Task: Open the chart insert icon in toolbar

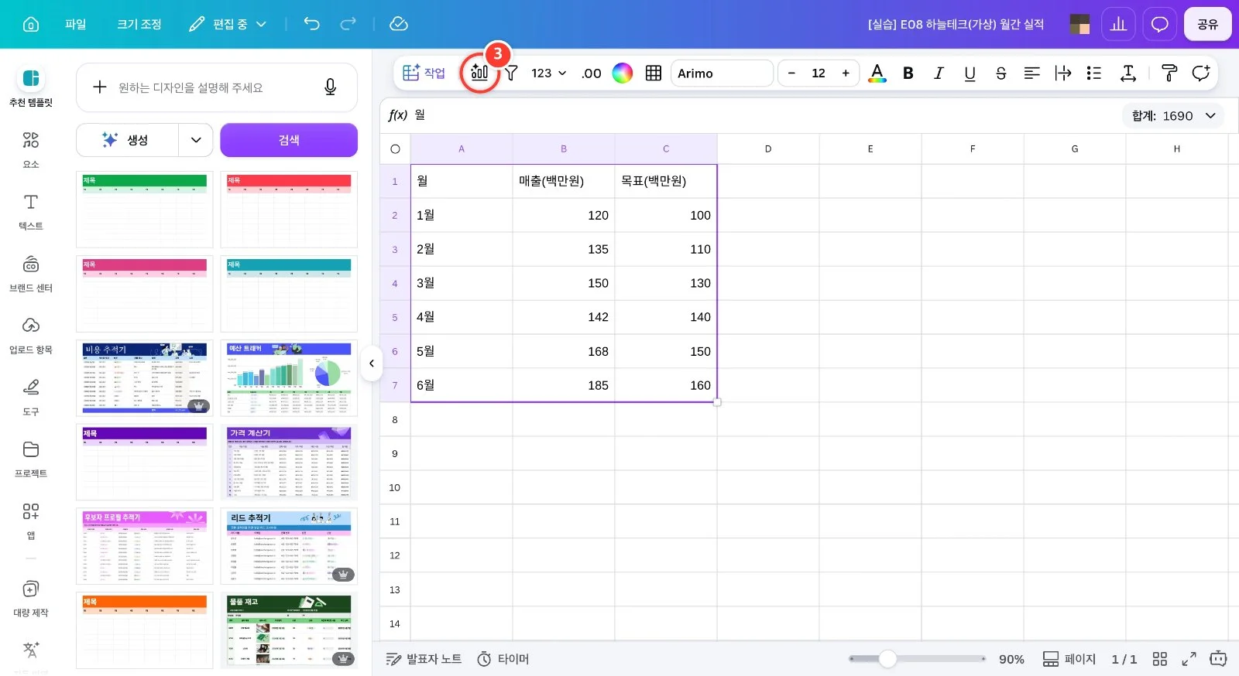Action: [479, 73]
